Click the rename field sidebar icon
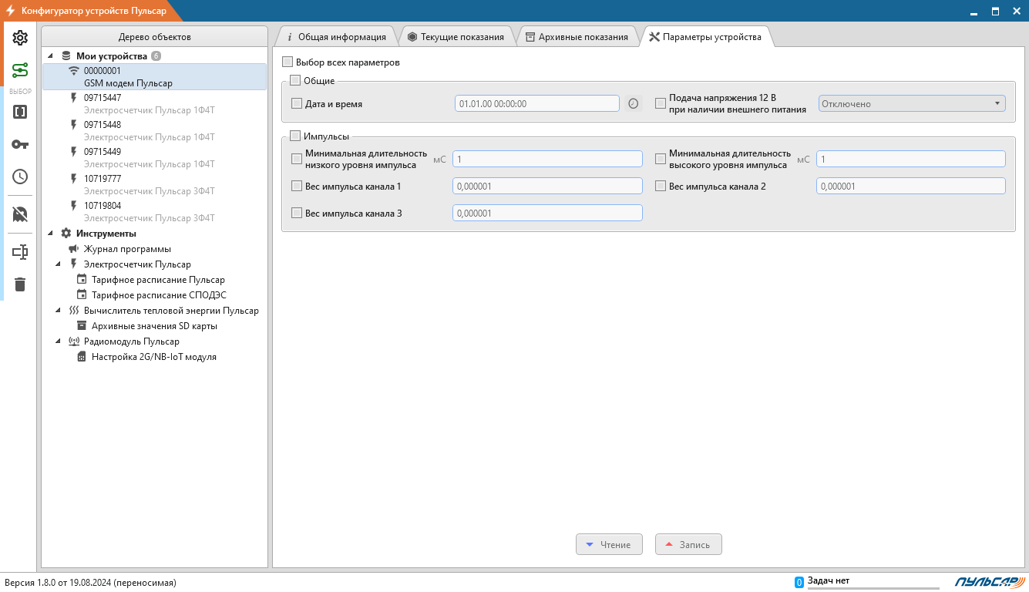1029x592 pixels. point(20,251)
